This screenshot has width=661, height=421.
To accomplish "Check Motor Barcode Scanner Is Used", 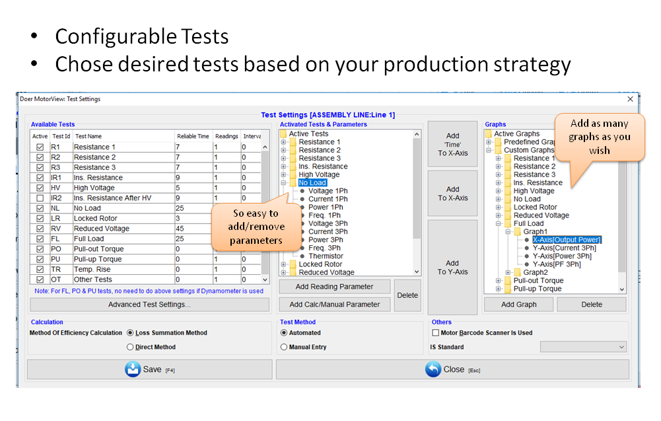I will point(435,333).
